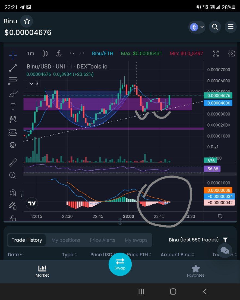Click the Binu (last 550 trades) label
Screen dimensions: 240x300
[x=194, y=240]
